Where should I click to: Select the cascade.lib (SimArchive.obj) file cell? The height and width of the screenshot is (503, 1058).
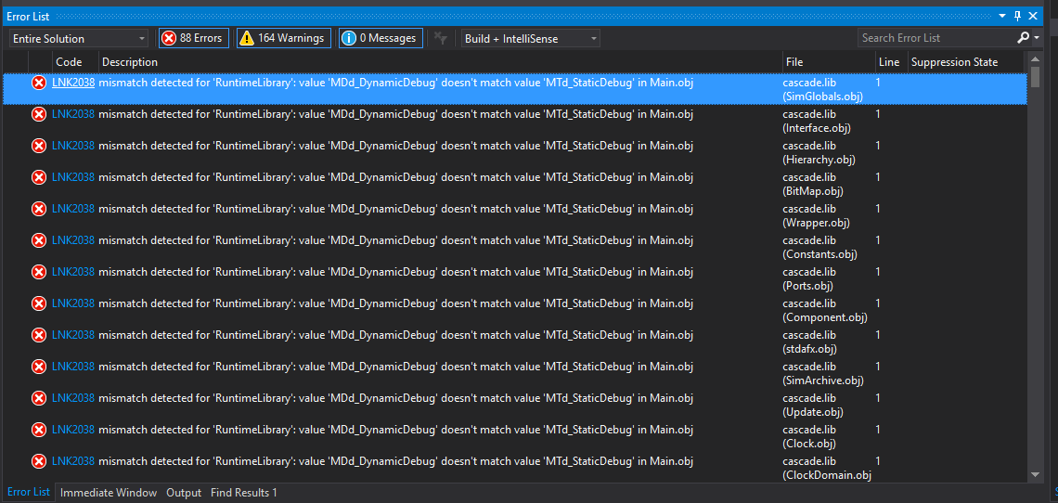(823, 373)
